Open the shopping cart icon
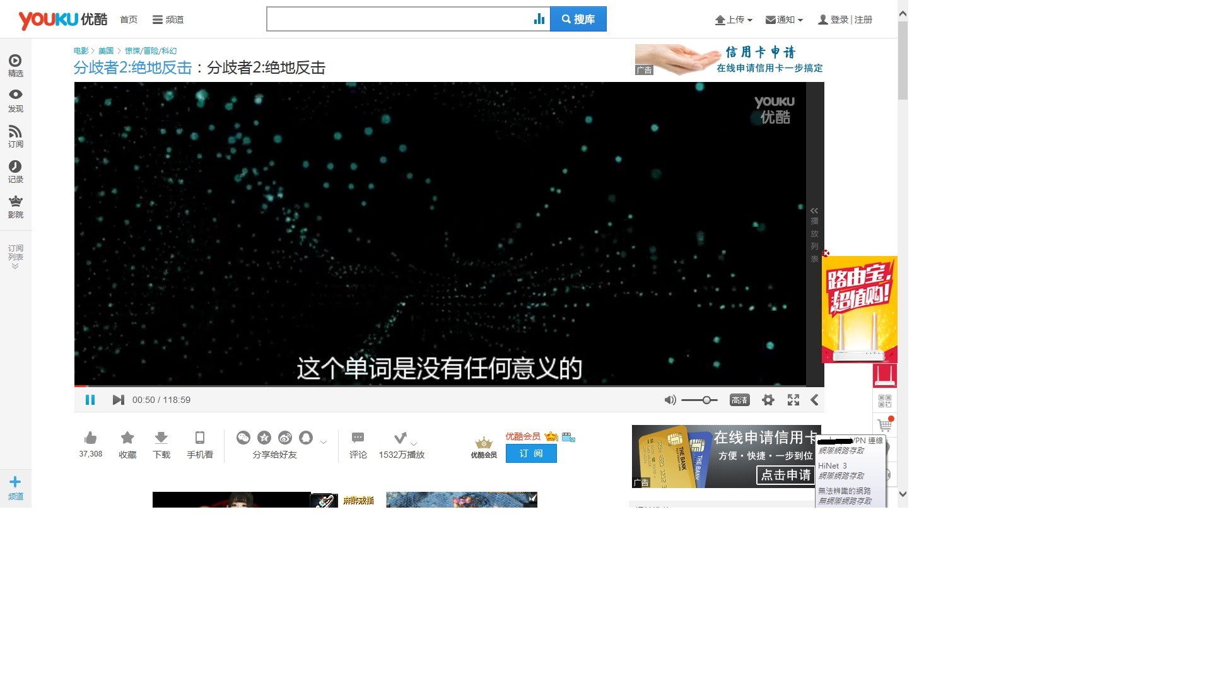Image resolution: width=1211 pixels, height=681 pixels. [885, 425]
